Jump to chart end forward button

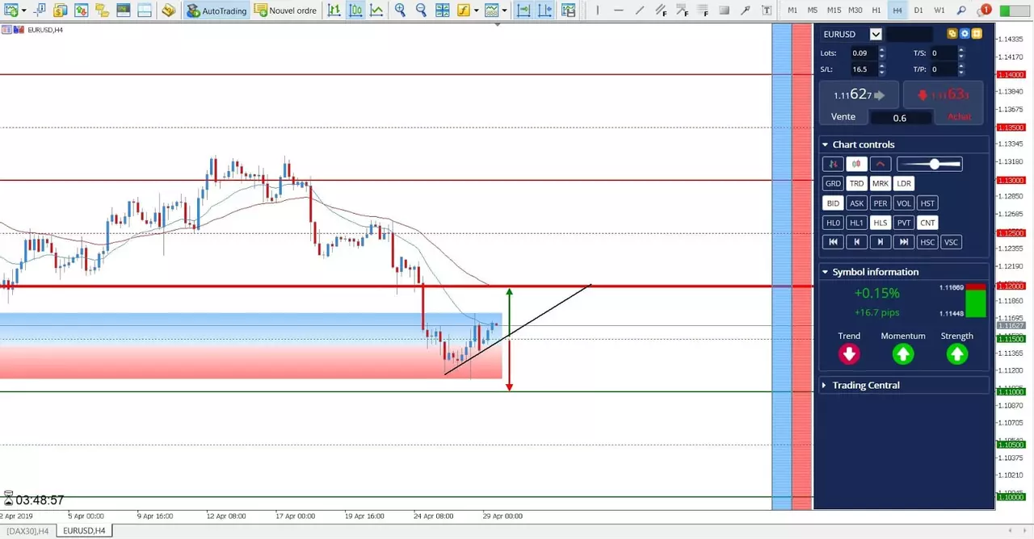(x=904, y=242)
